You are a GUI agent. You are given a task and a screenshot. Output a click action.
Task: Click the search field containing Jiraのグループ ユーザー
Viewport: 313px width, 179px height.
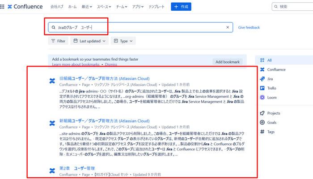[140, 27]
